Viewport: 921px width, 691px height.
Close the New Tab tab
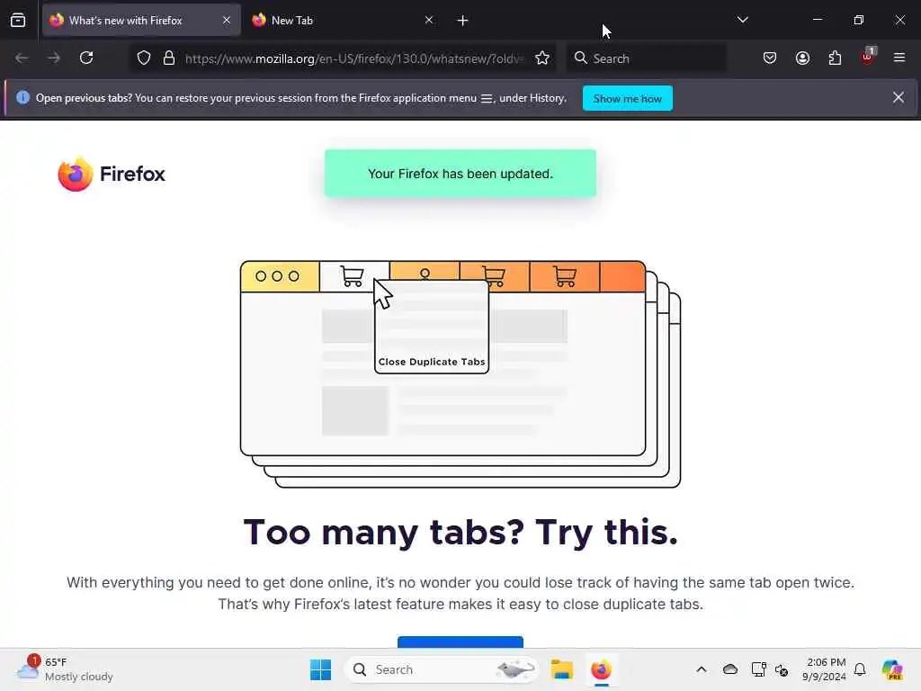click(429, 21)
